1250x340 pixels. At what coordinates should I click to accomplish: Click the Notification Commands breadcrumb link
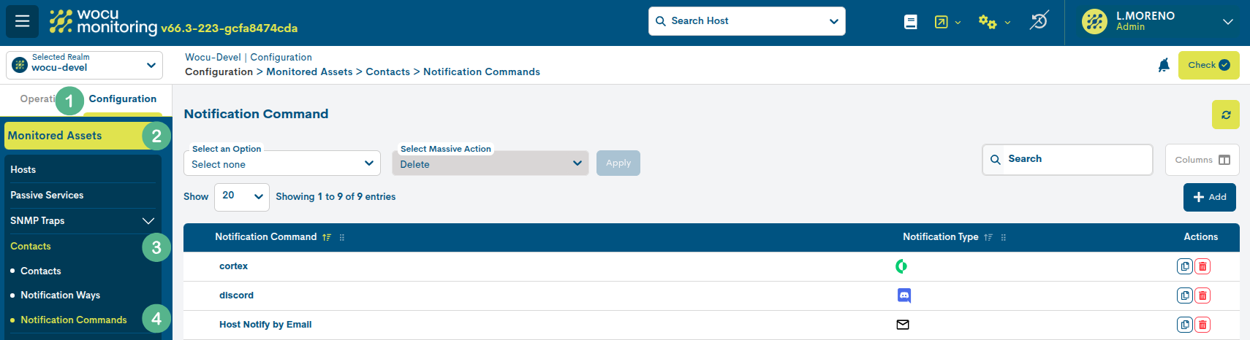click(x=482, y=72)
